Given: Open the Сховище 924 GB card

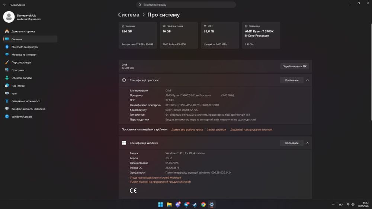Looking at the screenshot, I should click(x=138, y=35).
